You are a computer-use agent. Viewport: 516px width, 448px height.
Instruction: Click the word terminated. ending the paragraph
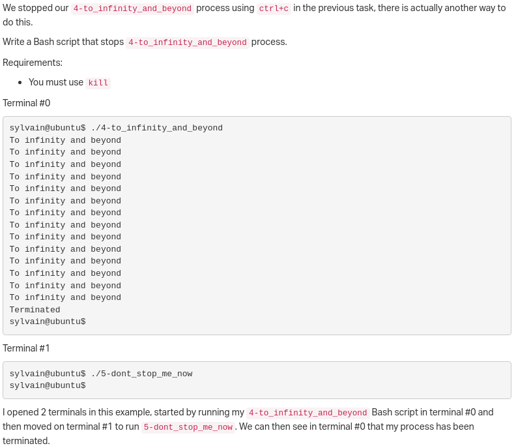point(26,441)
